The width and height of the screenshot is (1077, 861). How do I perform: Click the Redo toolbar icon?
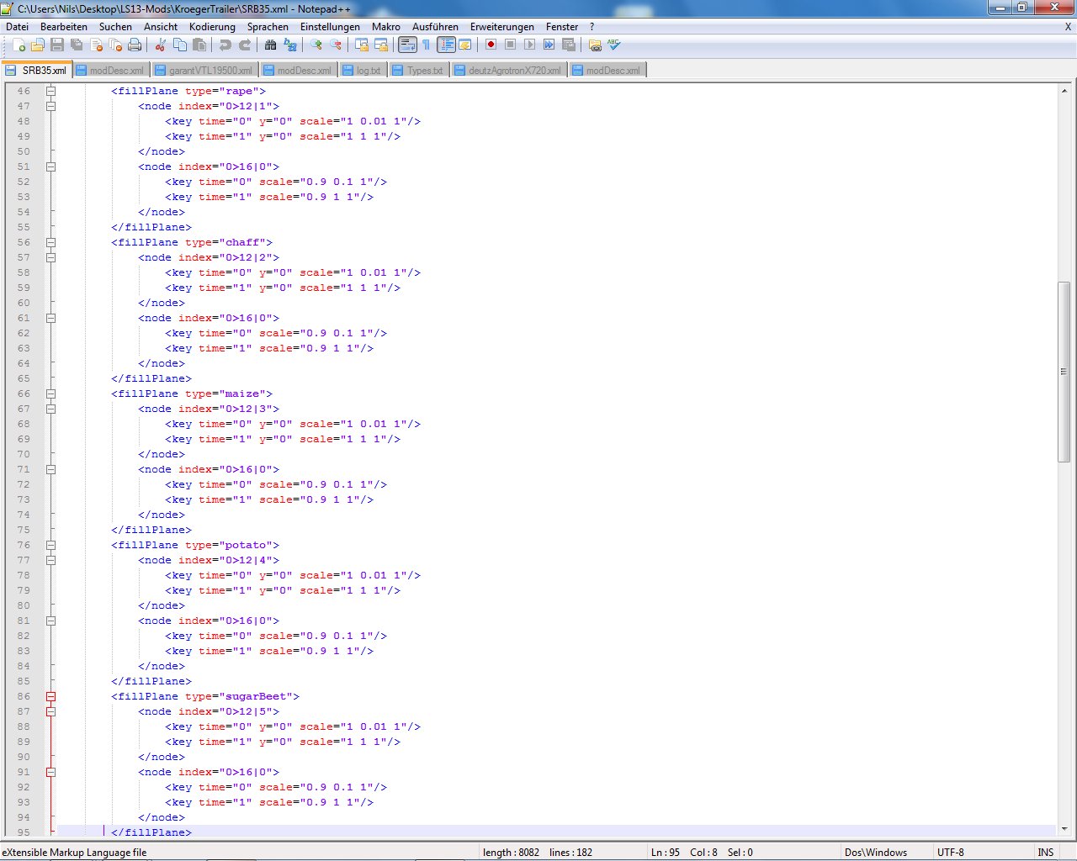[x=244, y=45]
